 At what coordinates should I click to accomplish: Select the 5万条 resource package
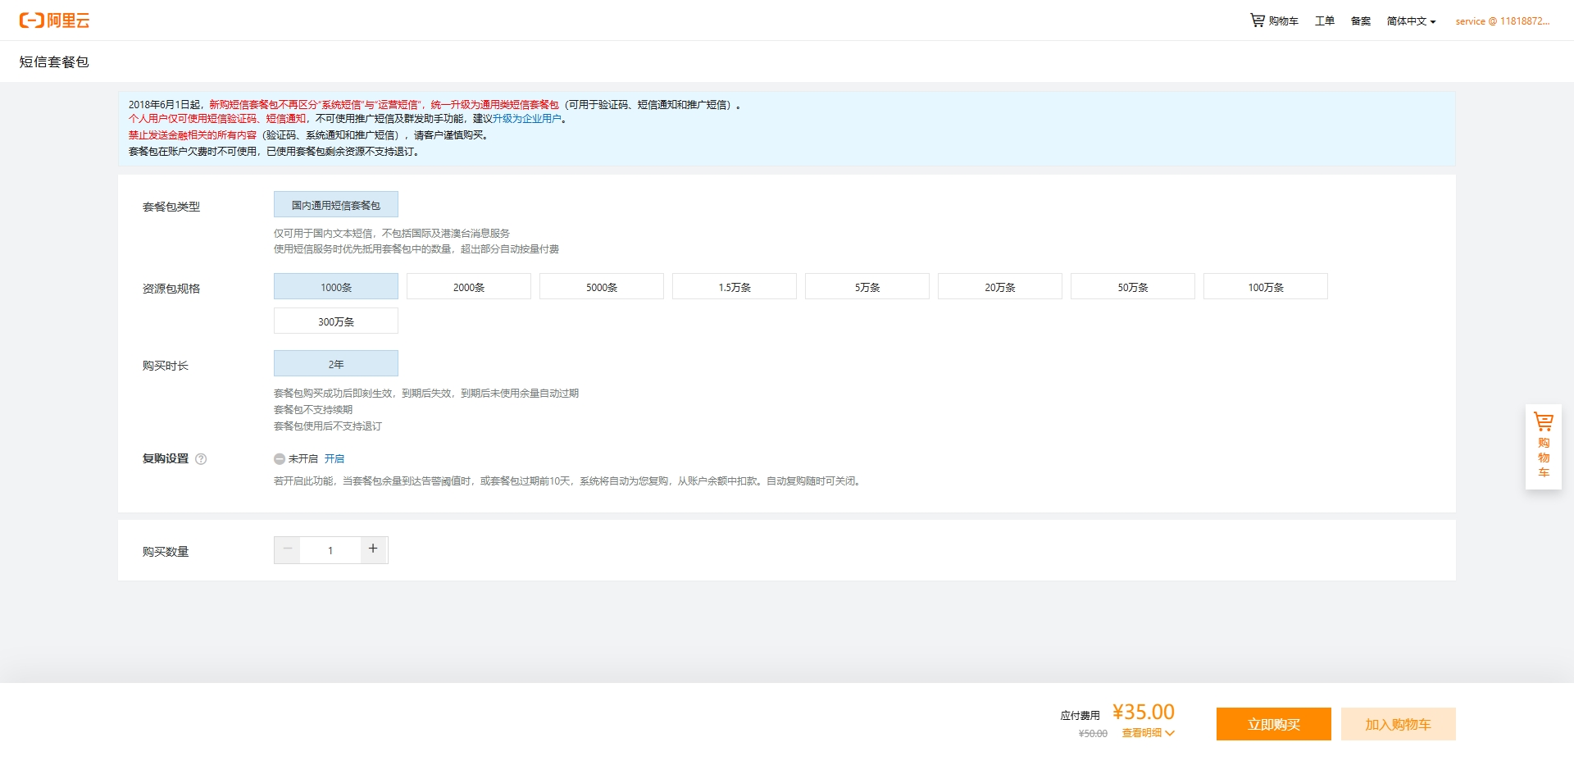[x=867, y=287]
